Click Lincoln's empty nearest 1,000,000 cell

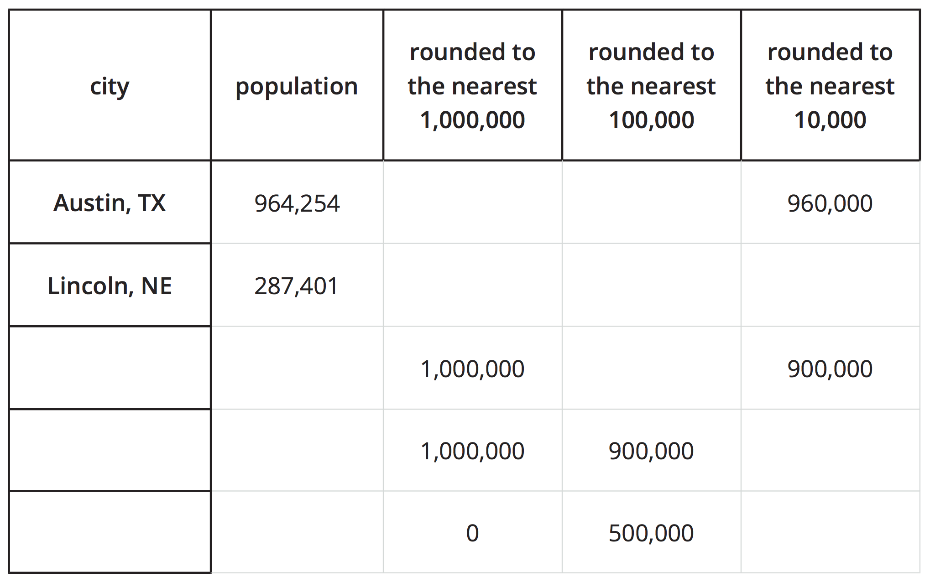pyautogui.click(x=472, y=286)
